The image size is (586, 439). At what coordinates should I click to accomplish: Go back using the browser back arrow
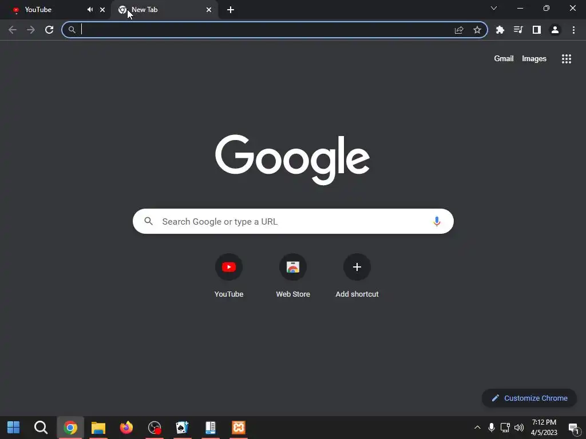pos(13,30)
